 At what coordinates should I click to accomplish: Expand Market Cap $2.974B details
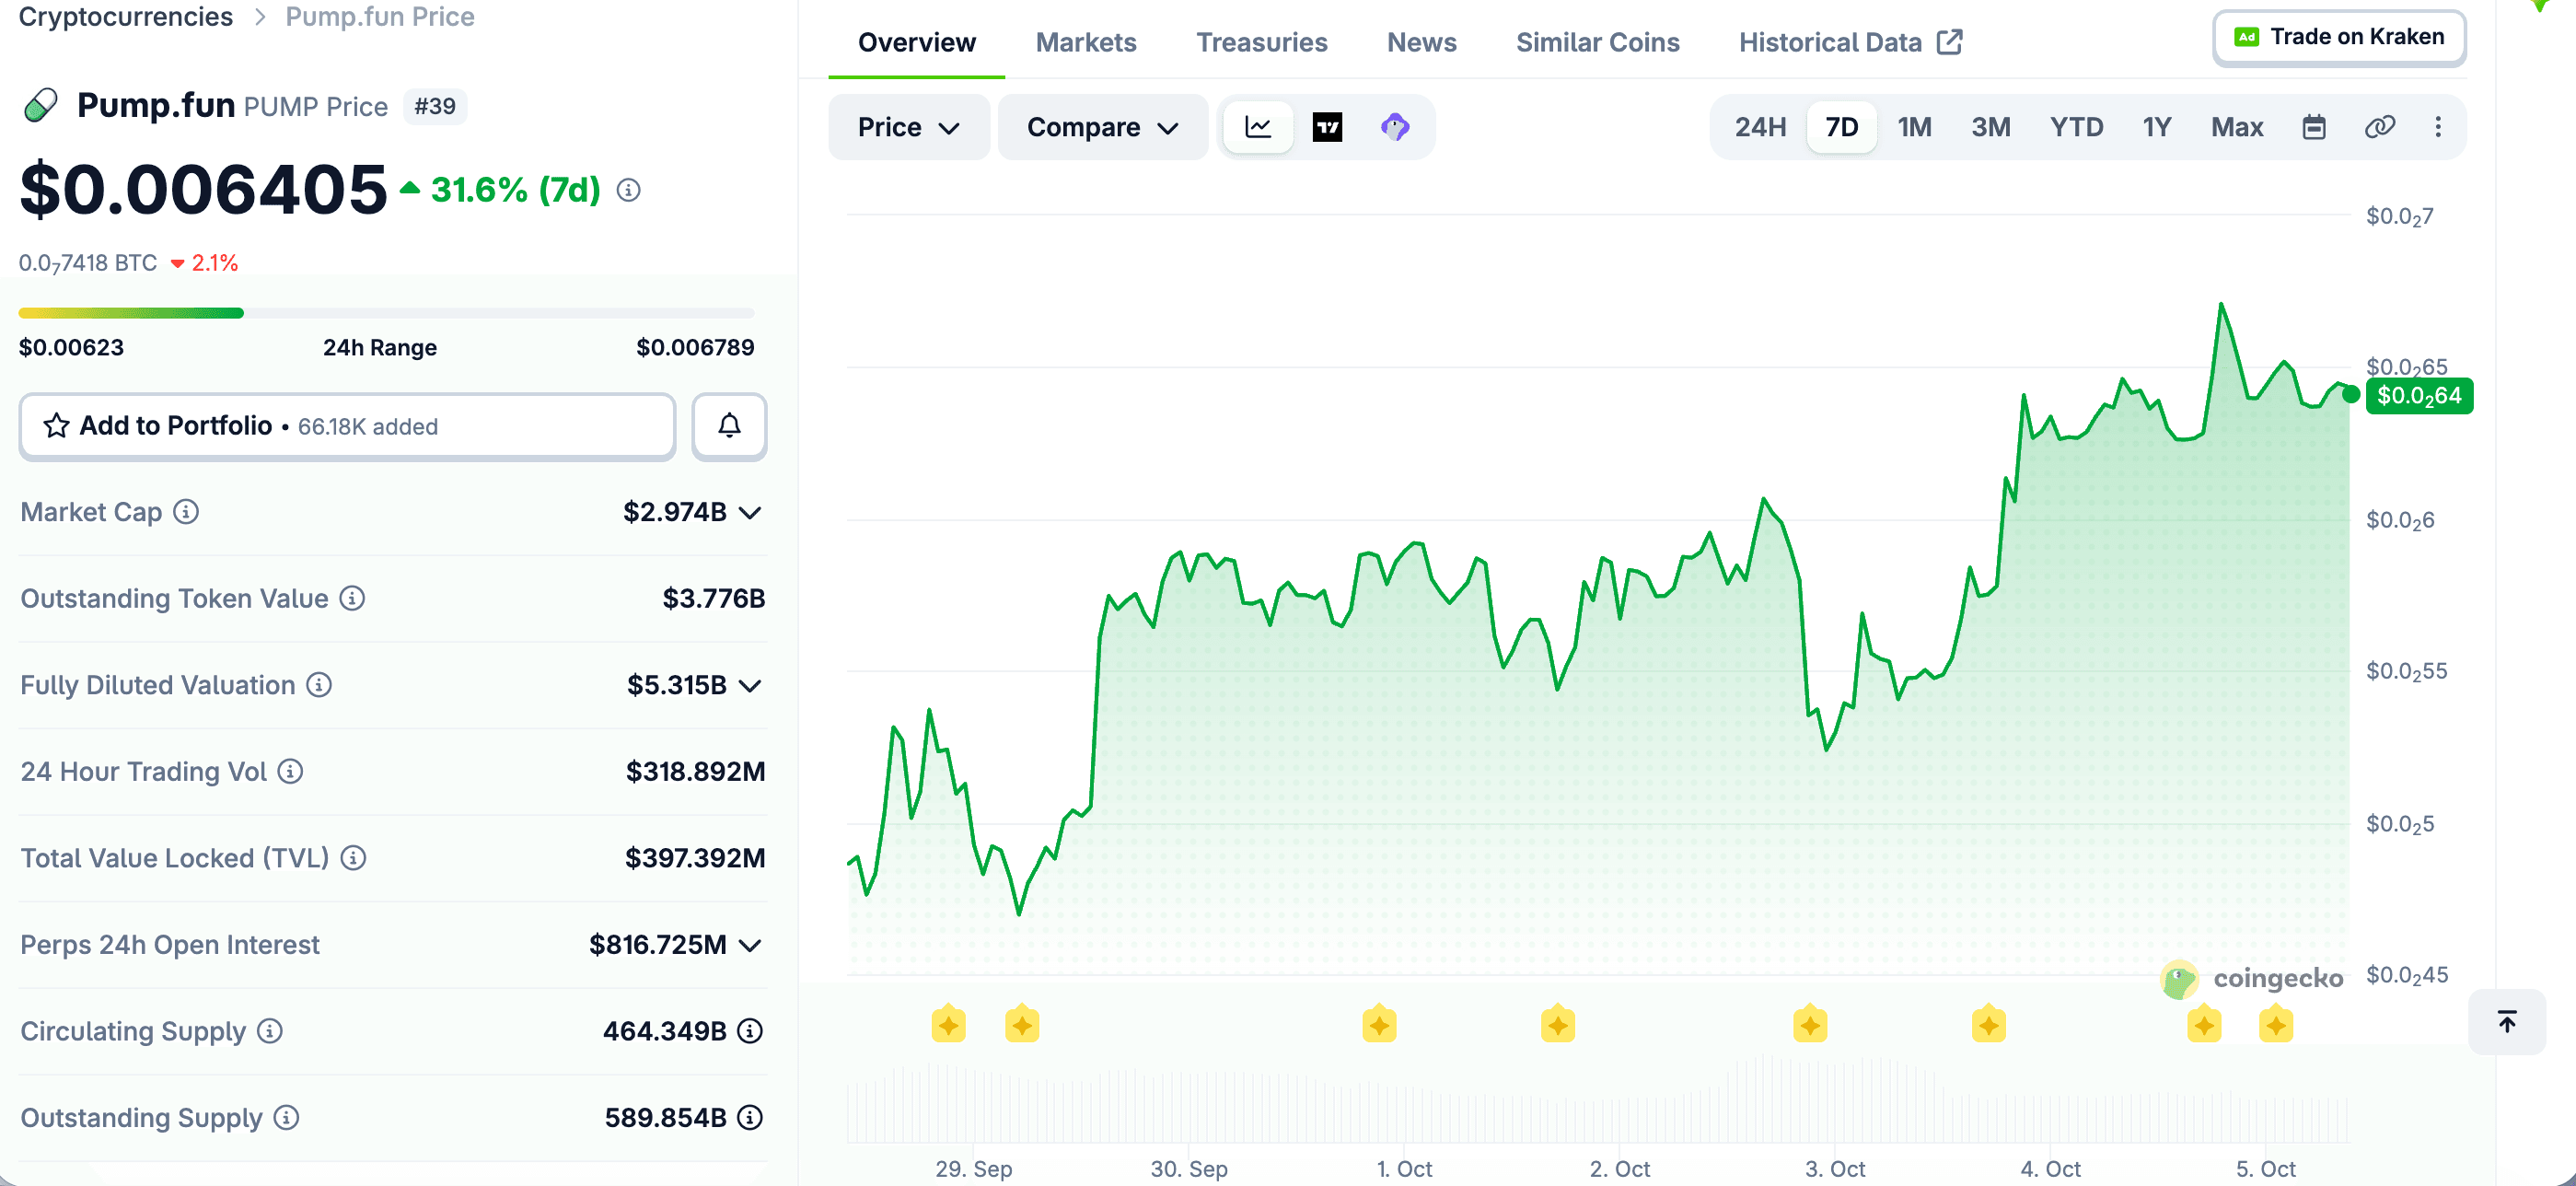(750, 513)
